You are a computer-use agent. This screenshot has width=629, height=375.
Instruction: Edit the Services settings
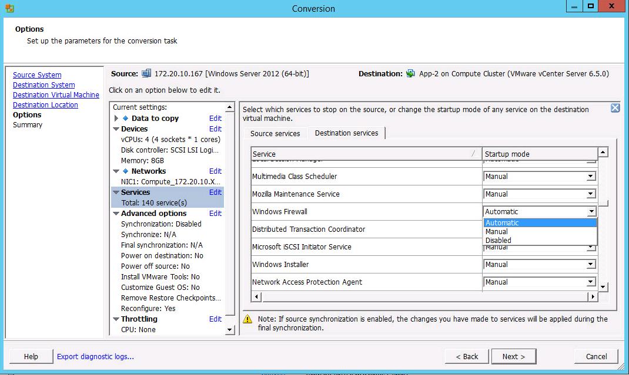[215, 192]
